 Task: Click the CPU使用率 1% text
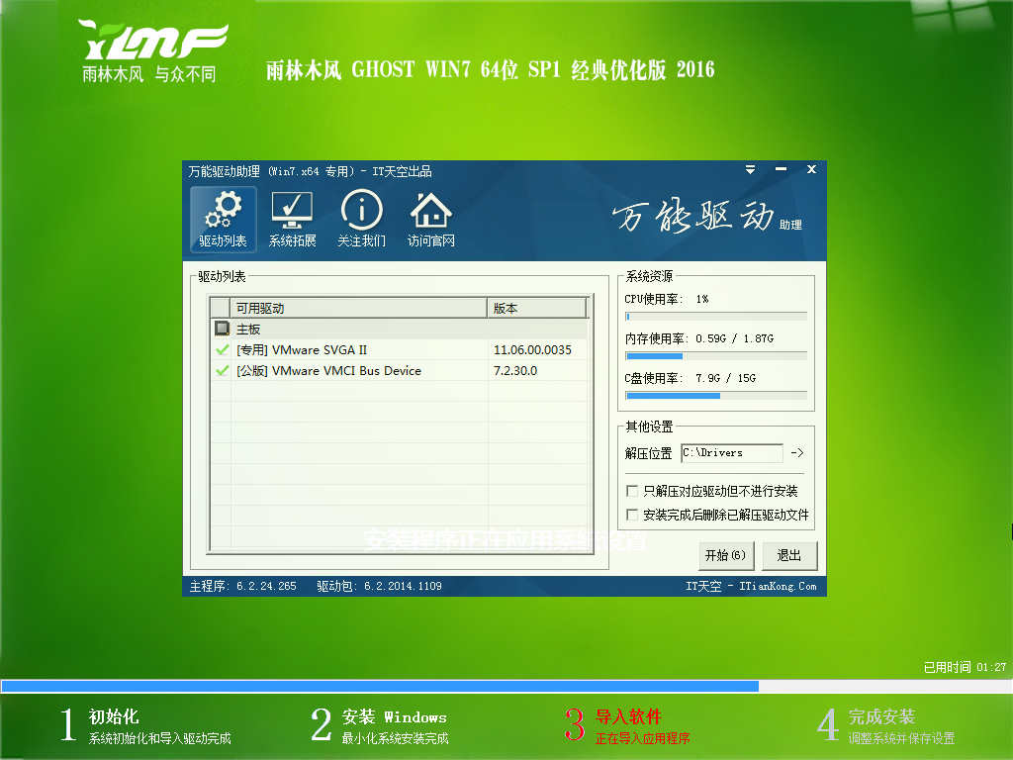pyautogui.click(x=666, y=299)
